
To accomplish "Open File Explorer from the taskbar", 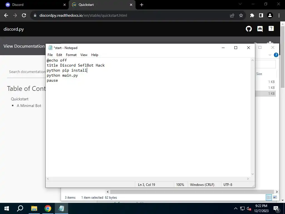I will point(34,208).
